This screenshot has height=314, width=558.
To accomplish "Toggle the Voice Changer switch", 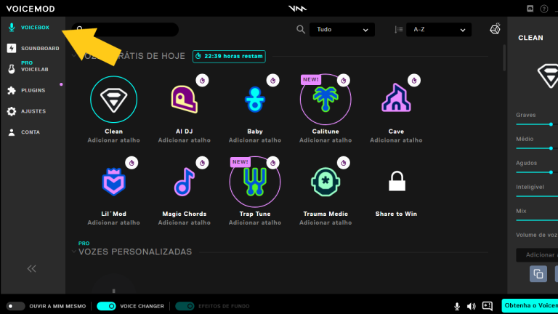I will [x=106, y=306].
